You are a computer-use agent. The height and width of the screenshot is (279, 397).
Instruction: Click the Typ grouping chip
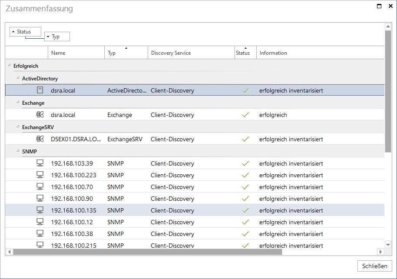click(x=57, y=37)
